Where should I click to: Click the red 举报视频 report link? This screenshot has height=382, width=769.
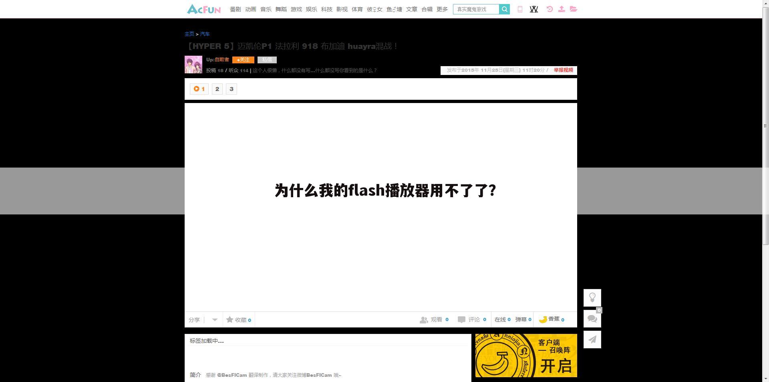[564, 70]
